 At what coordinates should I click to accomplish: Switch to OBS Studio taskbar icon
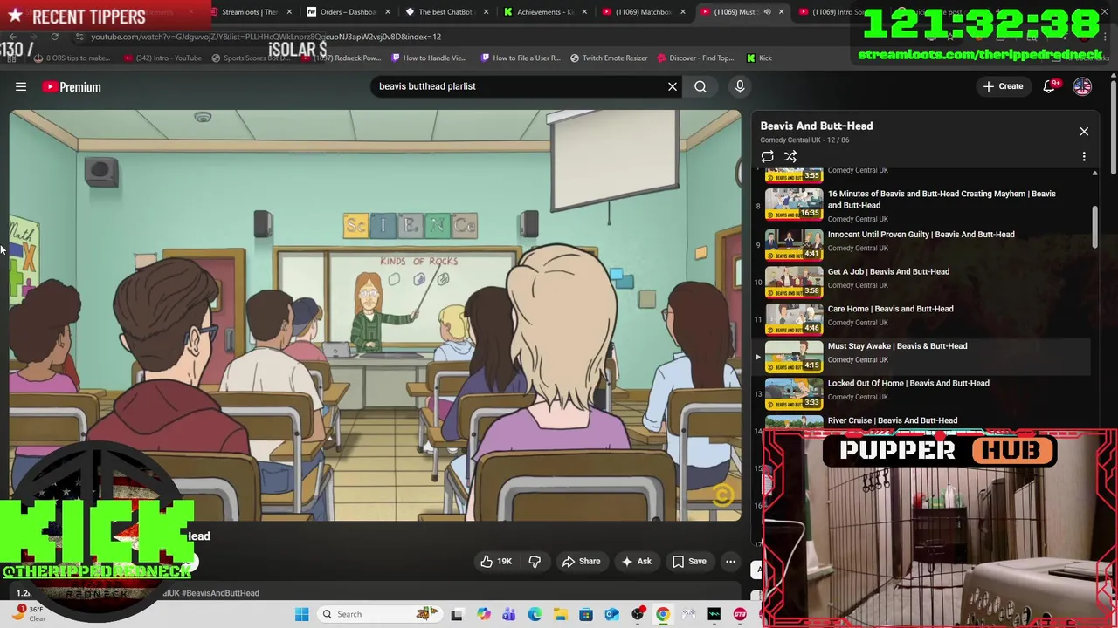coord(638,614)
